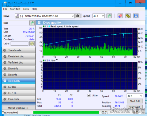Click the C1 legend color square
Screen dimensions: 147x116
(x=44, y=26)
